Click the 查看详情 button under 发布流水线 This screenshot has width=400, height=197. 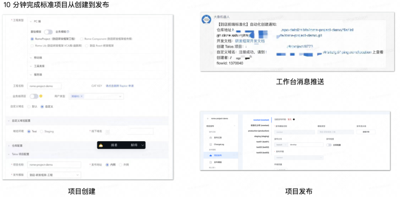(x=366, y=132)
